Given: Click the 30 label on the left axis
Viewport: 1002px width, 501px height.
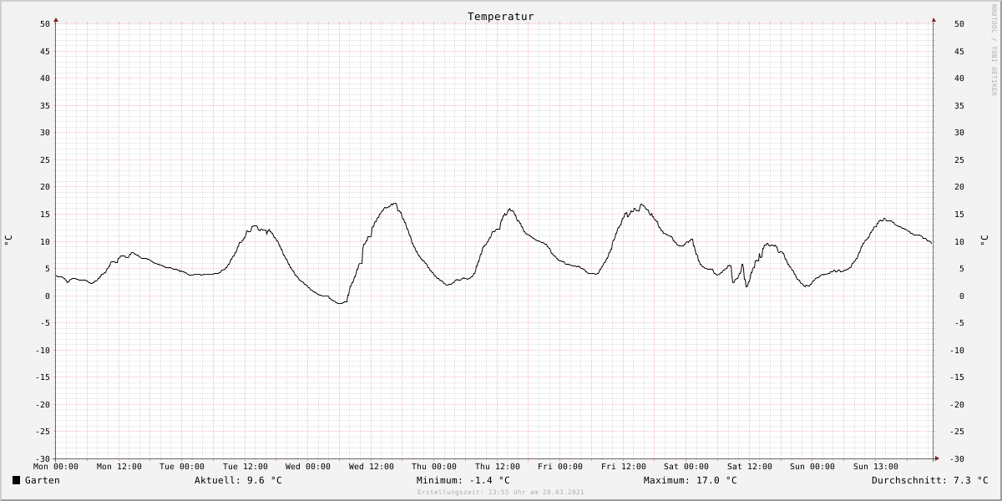Looking at the screenshot, I should (x=45, y=133).
